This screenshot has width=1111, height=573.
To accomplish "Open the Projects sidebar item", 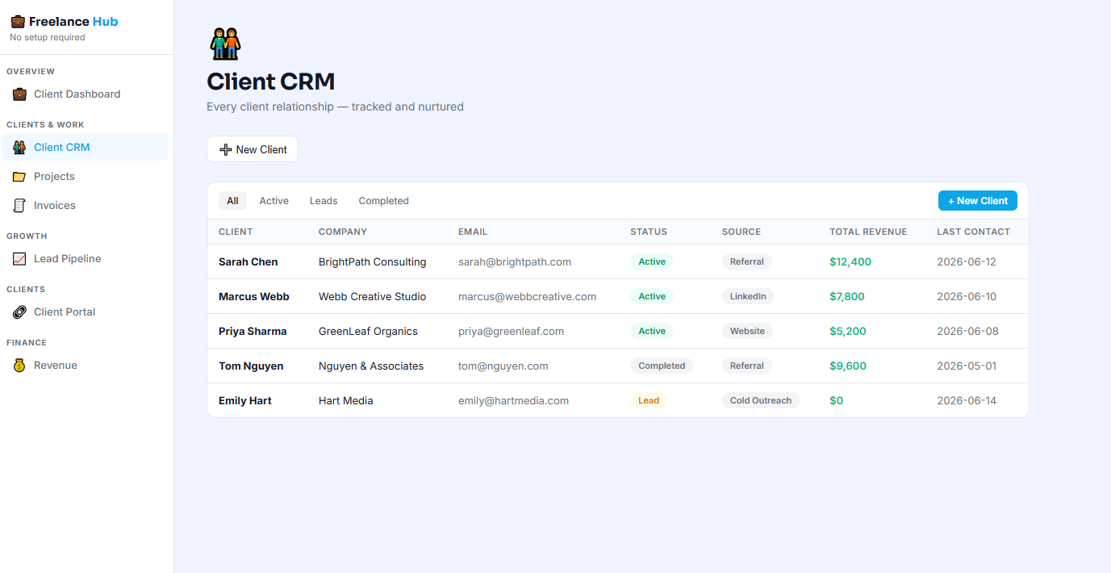I will coord(86,177).
